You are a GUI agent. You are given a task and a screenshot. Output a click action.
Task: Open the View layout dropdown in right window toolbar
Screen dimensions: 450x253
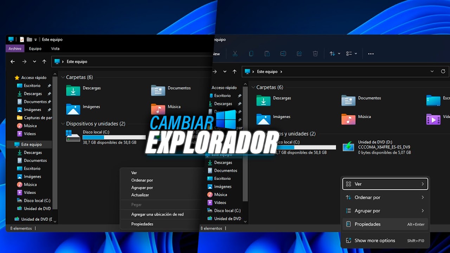point(352,54)
